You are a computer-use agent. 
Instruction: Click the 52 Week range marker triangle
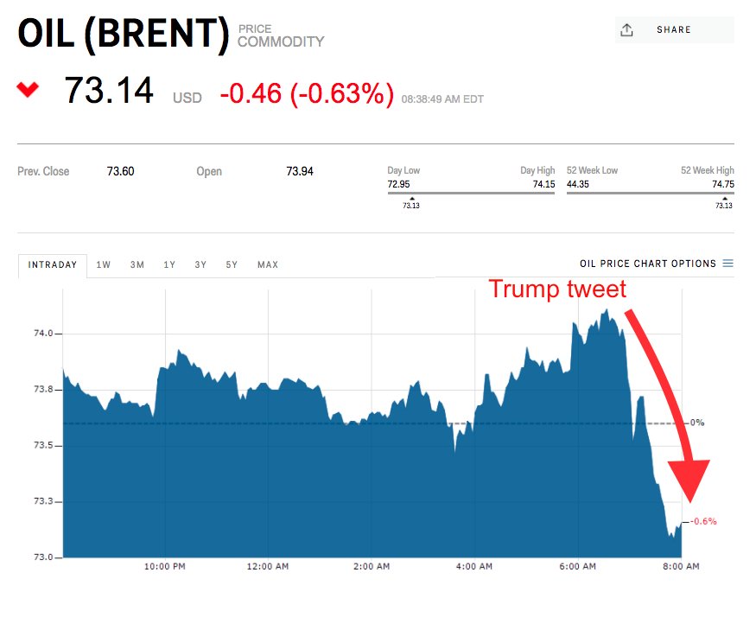[x=724, y=199]
